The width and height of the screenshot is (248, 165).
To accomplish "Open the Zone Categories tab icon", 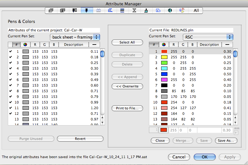I will tap(158, 10).
